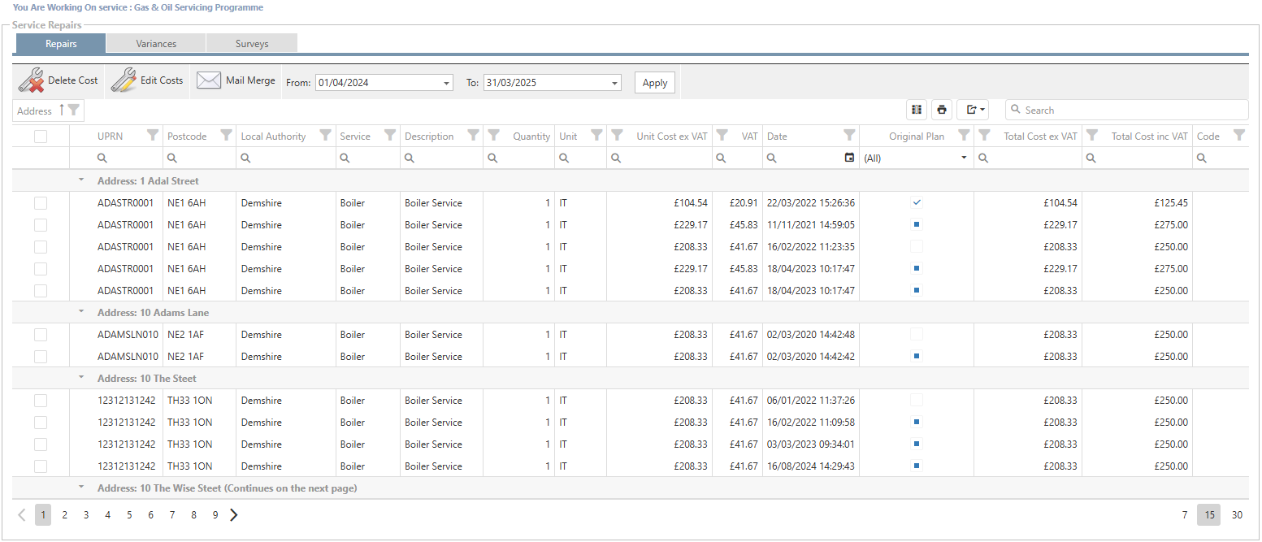Screen dimensions: 1262x542
Task: Switch to the Surveys tab
Action: (x=252, y=44)
